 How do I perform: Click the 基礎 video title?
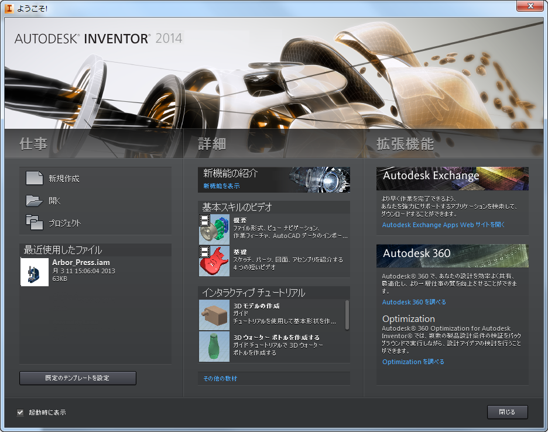click(x=240, y=252)
